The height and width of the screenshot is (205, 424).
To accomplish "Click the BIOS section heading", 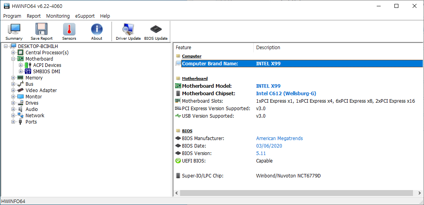I will tap(187, 131).
